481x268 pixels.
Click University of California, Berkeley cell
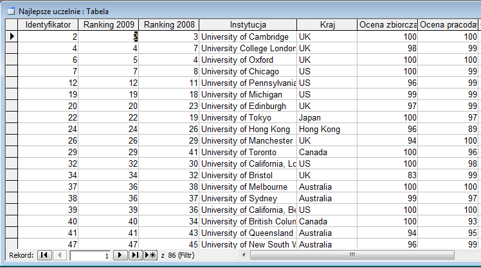tap(248, 210)
